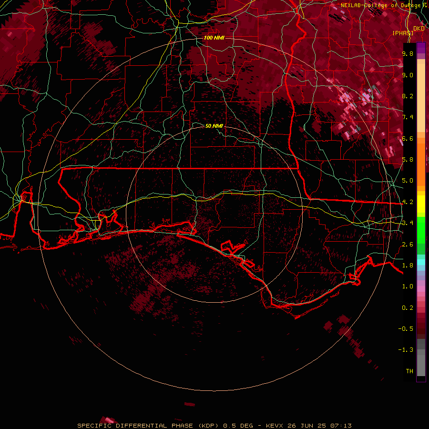The width and height of the screenshot is (429, 429).
Task: Click the NEXLAB-College of DuPage credit text
Action: pyautogui.click(x=380, y=5)
